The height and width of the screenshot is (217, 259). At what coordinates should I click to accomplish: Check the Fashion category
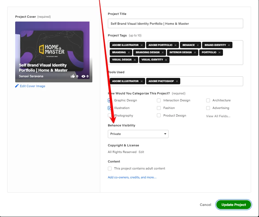tap(159, 108)
